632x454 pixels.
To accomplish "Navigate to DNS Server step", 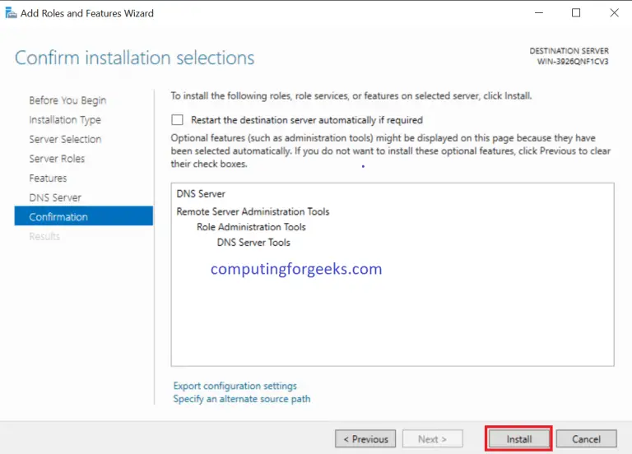I will (55, 197).
